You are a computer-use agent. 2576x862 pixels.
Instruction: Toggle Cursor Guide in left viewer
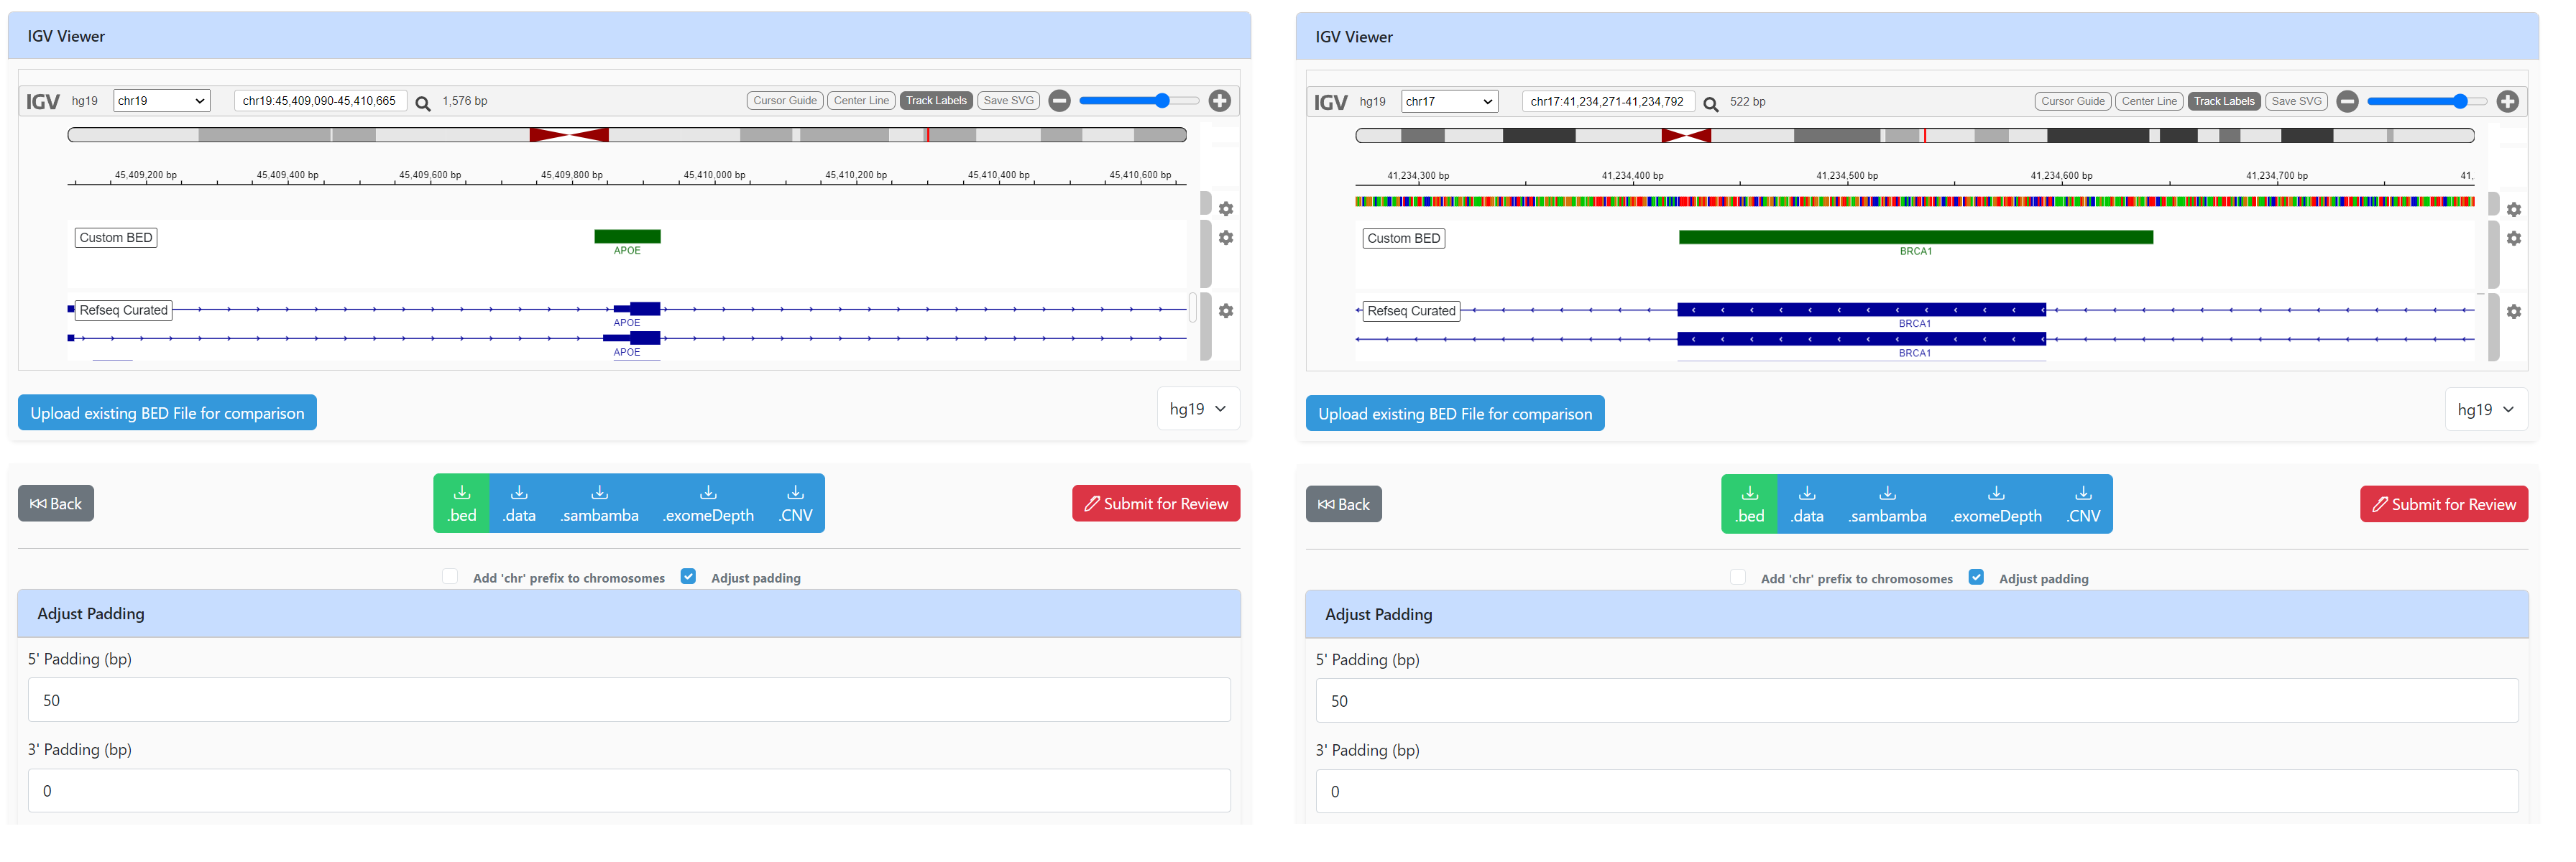coord(785,101)
